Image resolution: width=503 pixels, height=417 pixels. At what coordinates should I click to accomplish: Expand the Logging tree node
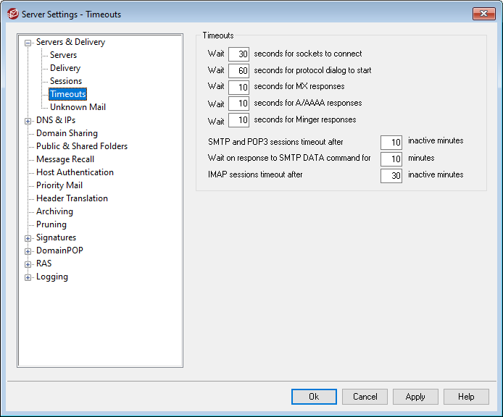point(28,277)
